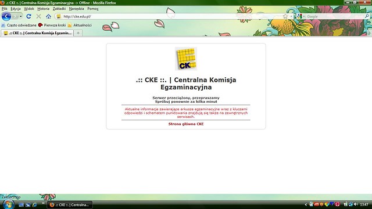
Task: Open the Aktualności feed bookmark
Action: 80,25
